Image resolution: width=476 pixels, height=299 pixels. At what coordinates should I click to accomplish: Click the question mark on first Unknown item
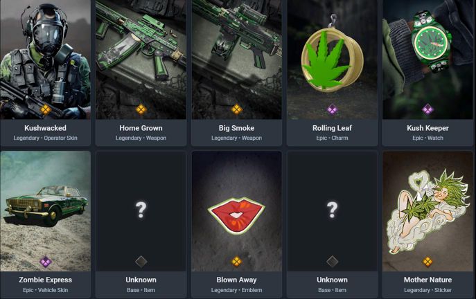pos(141,210)
